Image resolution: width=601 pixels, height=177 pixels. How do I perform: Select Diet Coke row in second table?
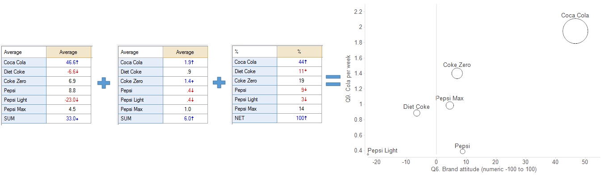[x=163, y=72]
